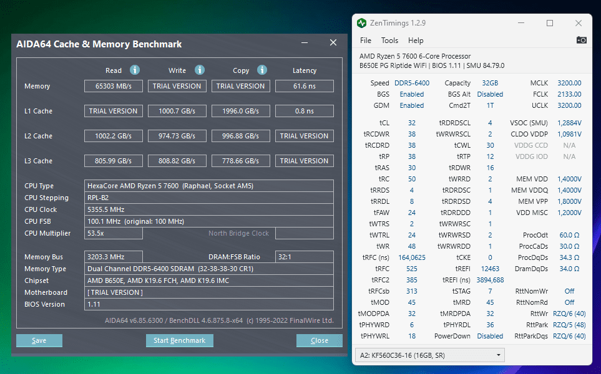Click the AIDA64 Close button

coord(320,340)
